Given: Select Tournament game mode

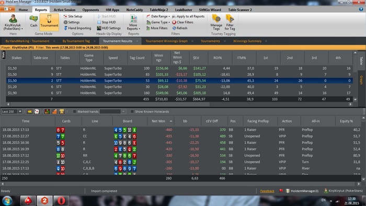Looking at the screenshot, I should click(49, 22).
